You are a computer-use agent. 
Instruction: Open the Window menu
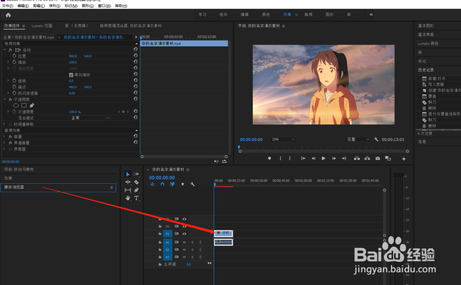104,6
